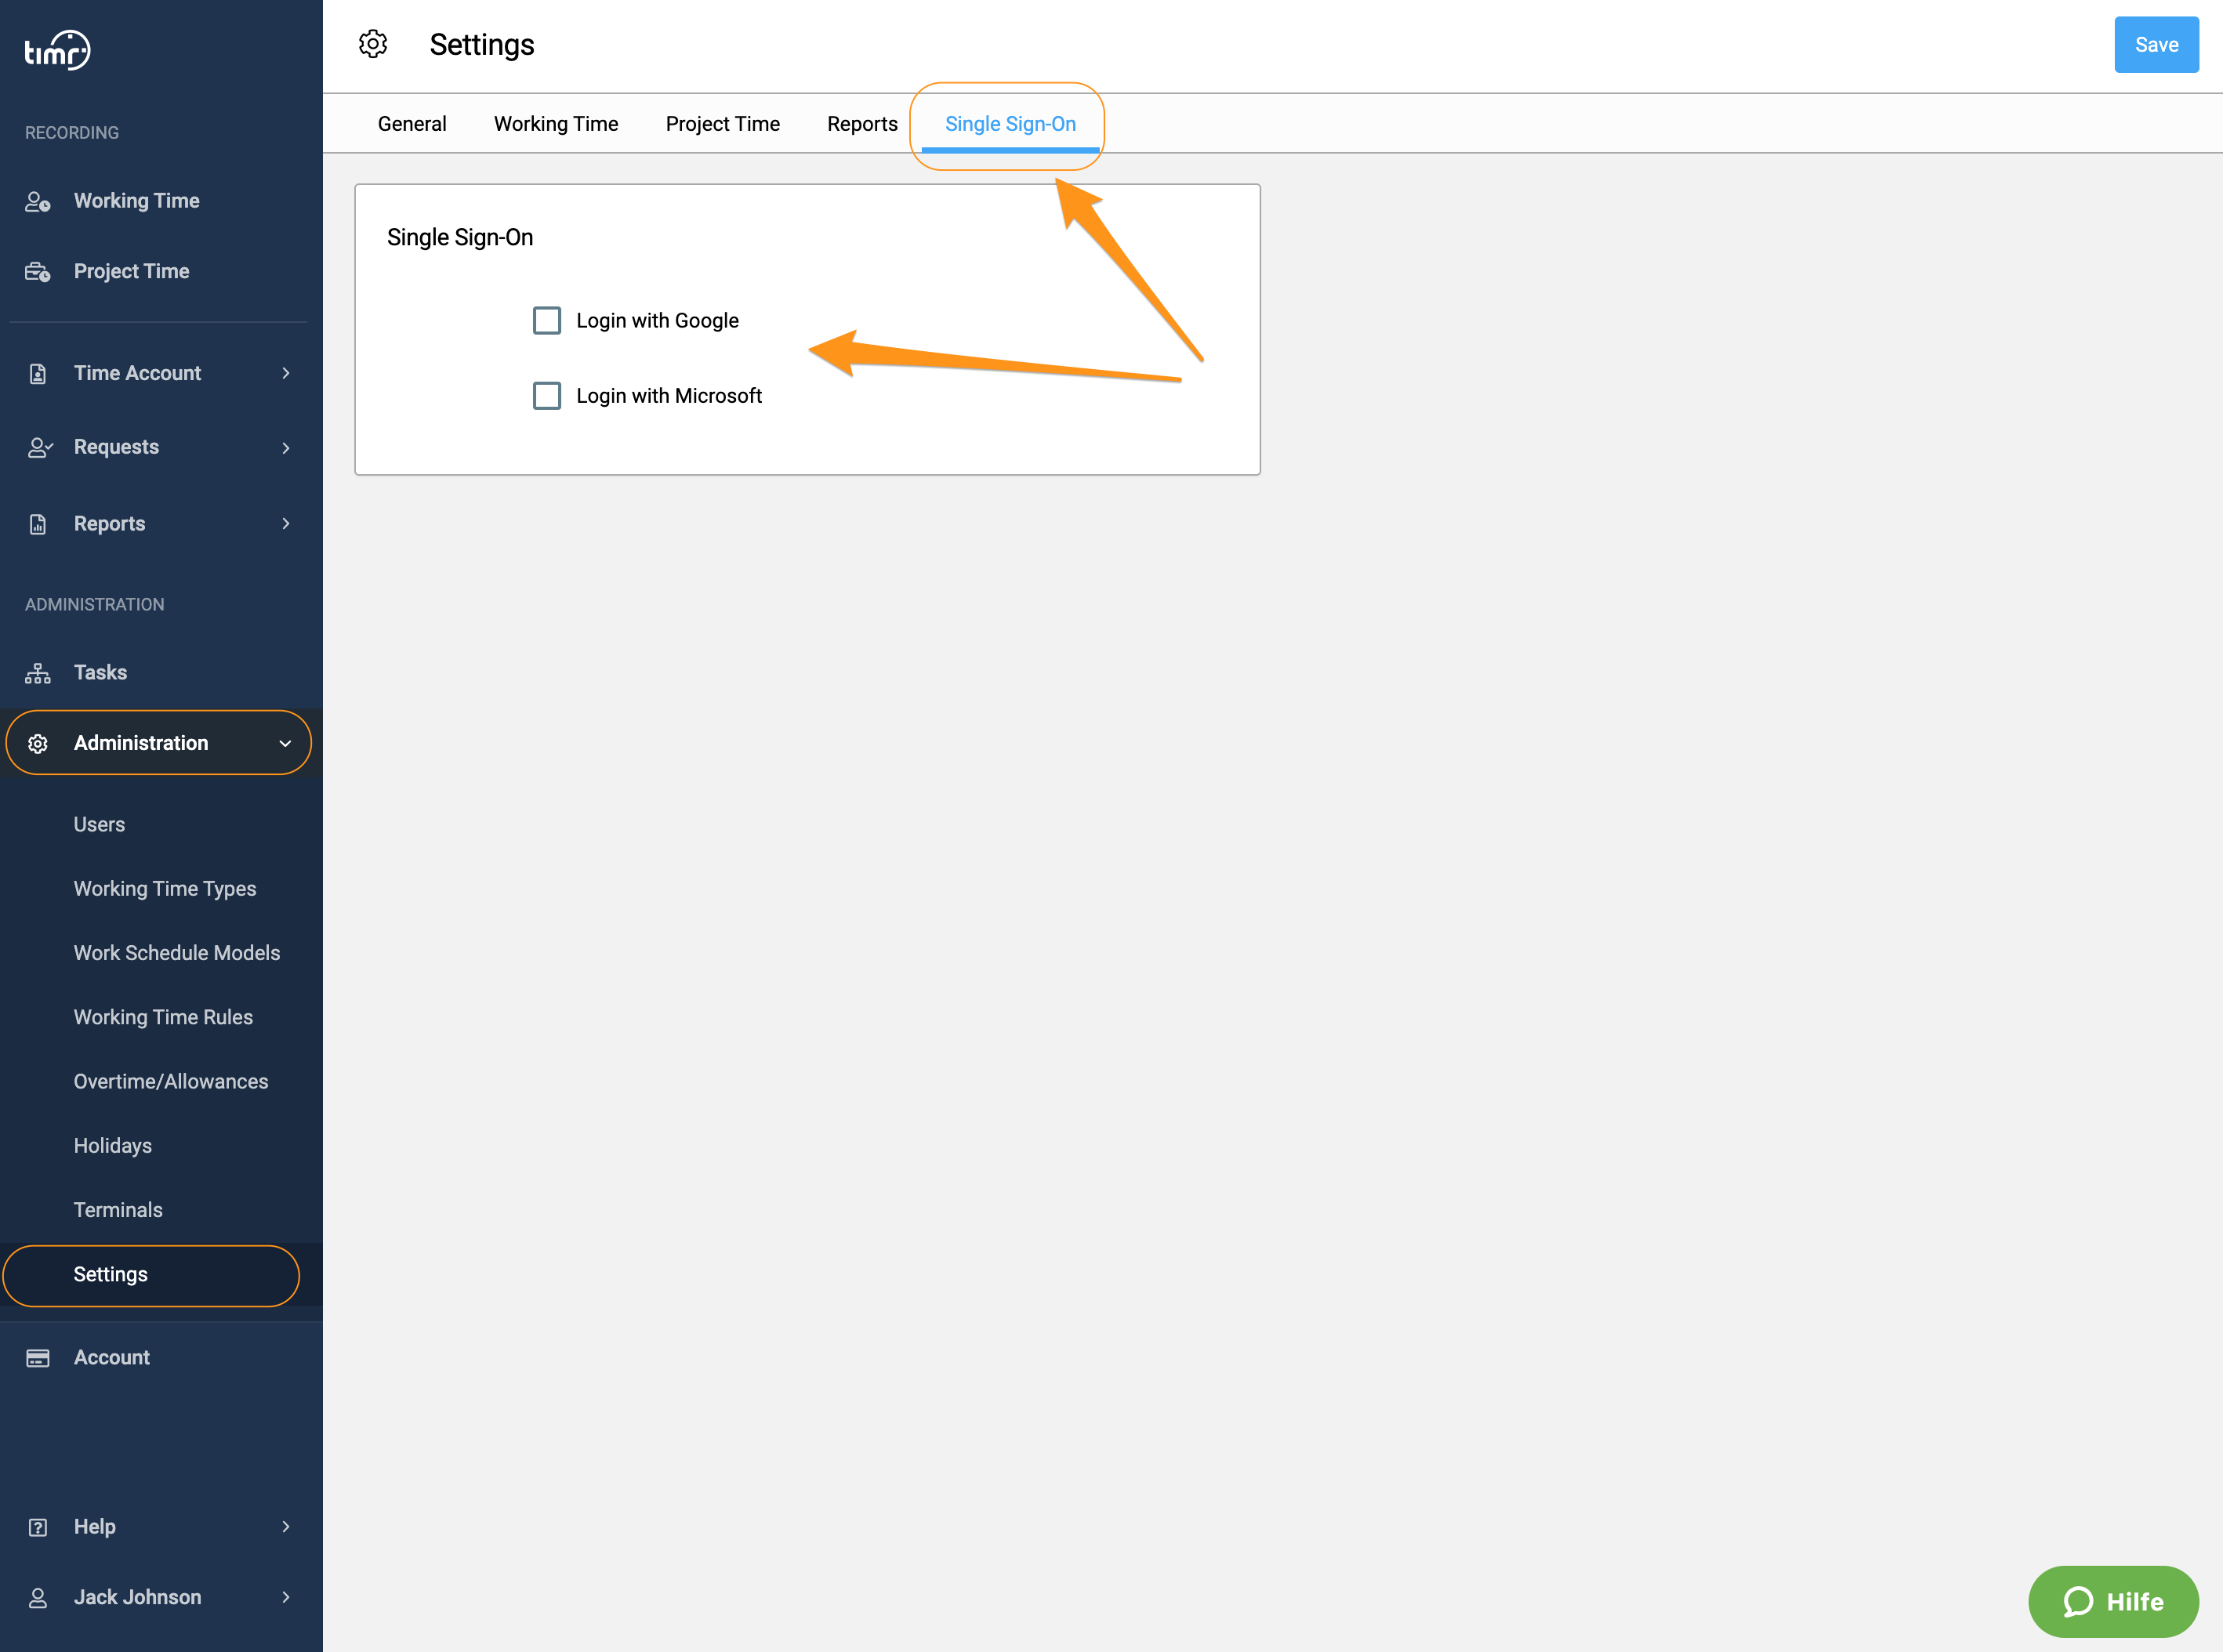Open the Account sidebar item

click(x=112, y=1358)
